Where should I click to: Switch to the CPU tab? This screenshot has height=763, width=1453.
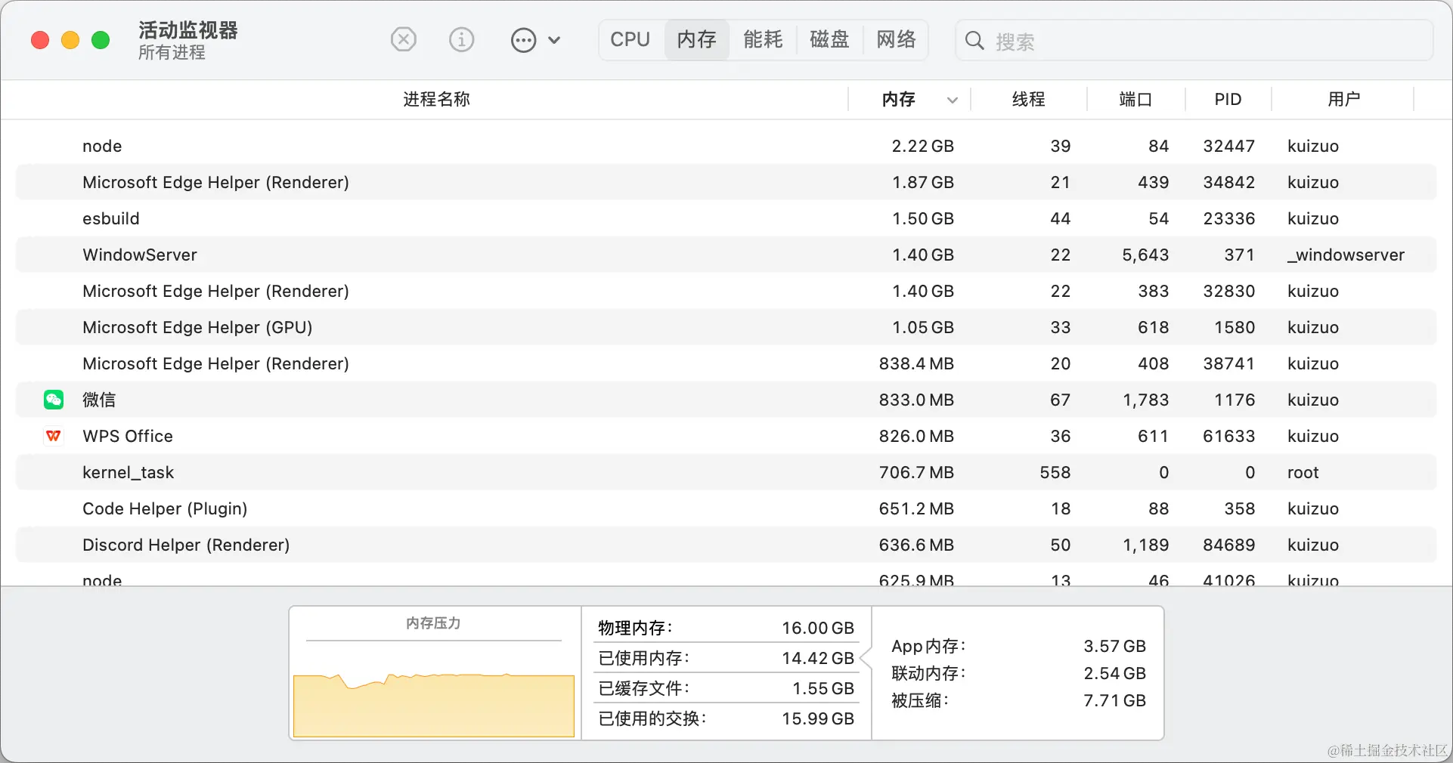tap(630, 39)
